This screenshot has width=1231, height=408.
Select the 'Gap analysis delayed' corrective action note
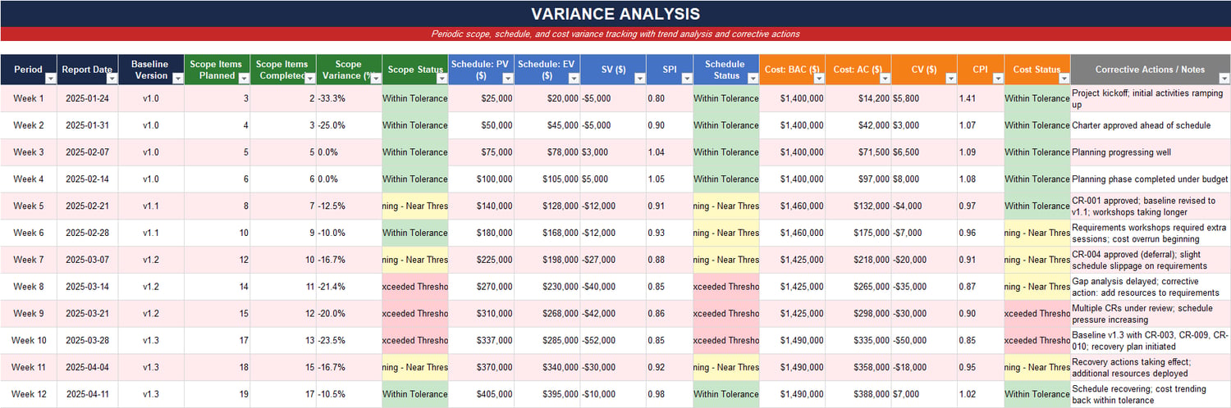click(x=1151, y=287)
